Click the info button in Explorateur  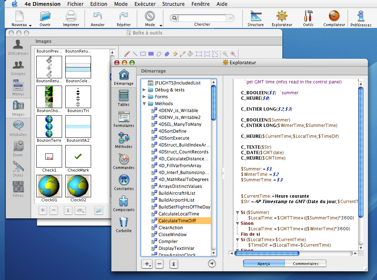[173, 264]
